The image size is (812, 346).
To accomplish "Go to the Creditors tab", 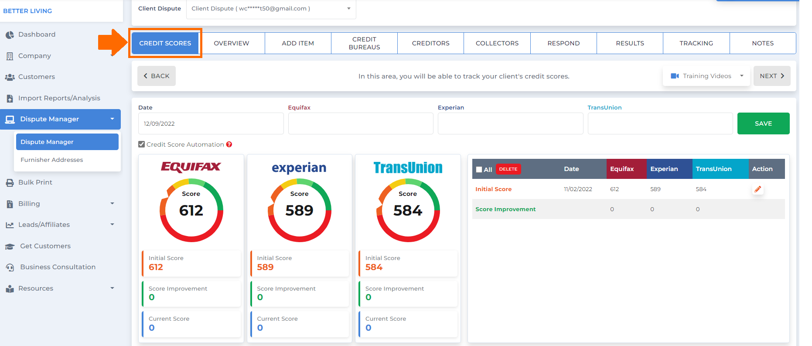I will tap(431, 43).
